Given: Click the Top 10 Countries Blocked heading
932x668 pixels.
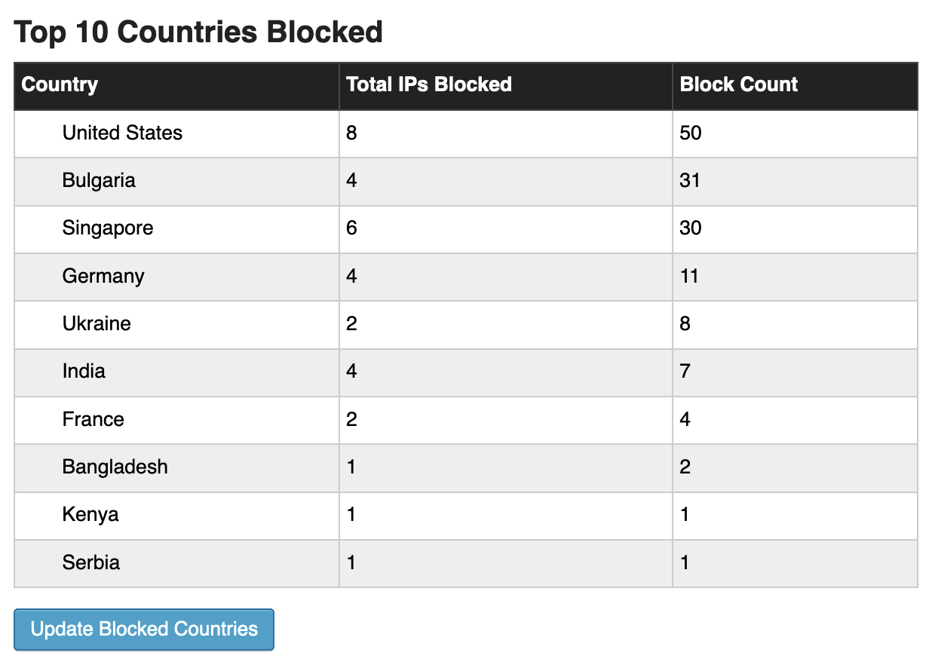Looking at the screenshot, I should click(x=199, y=32).
